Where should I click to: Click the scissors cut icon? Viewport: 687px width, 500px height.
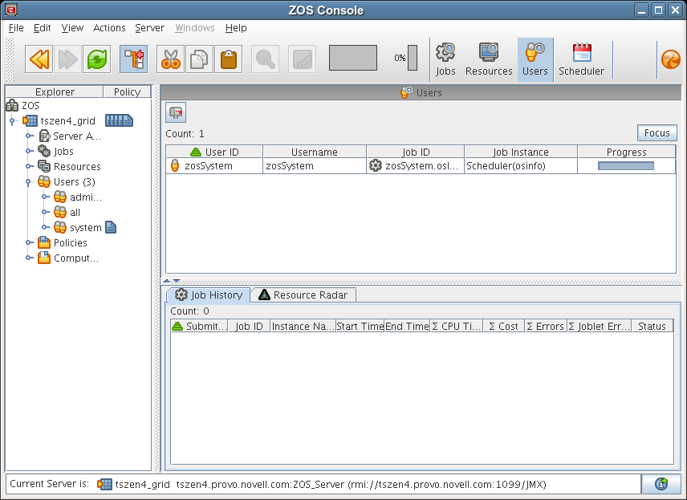170,59
